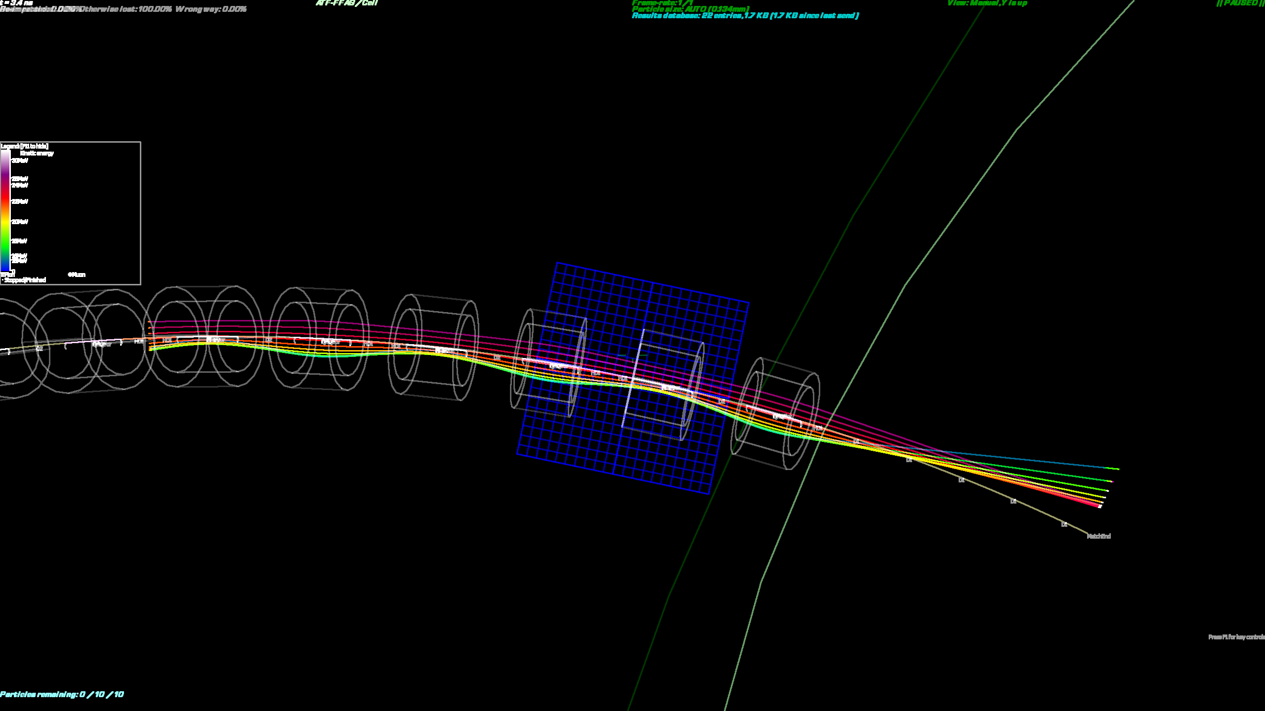The image size is (1265, 711).
Task: Click the Particle size: AUTO readout
Action: [x=690, y=9]
